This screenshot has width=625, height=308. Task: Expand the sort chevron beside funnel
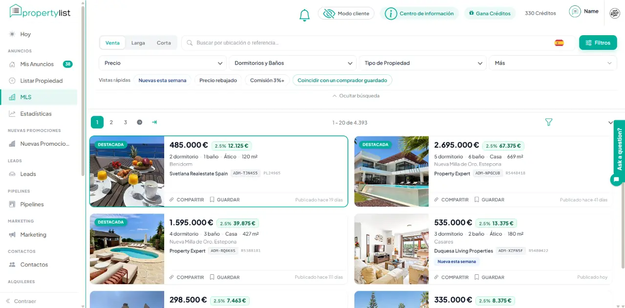point(610,123)
